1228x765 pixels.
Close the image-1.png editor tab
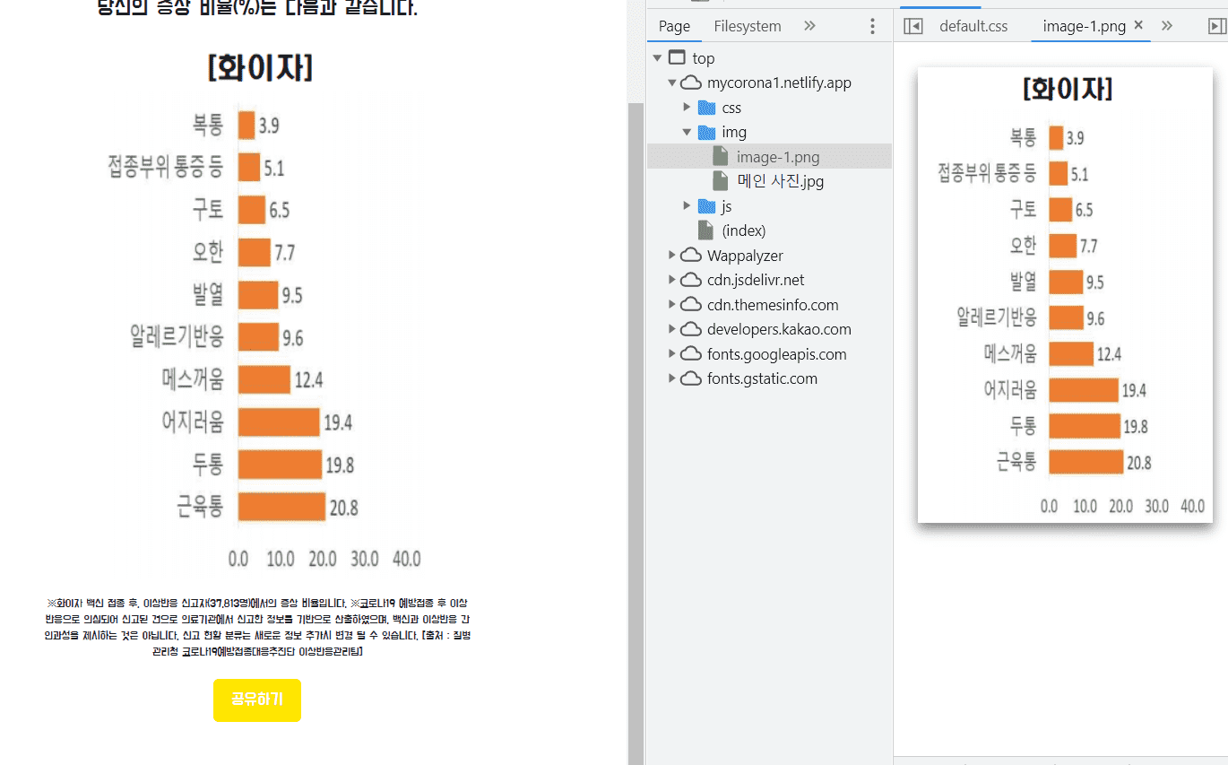pos(1138,26)
